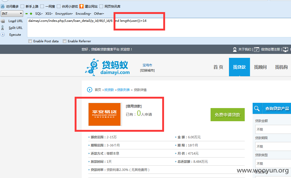Click the daimayi ant logo
This screenshot has width=291, height=178.
pyautogui.click(x=108, y=67)
